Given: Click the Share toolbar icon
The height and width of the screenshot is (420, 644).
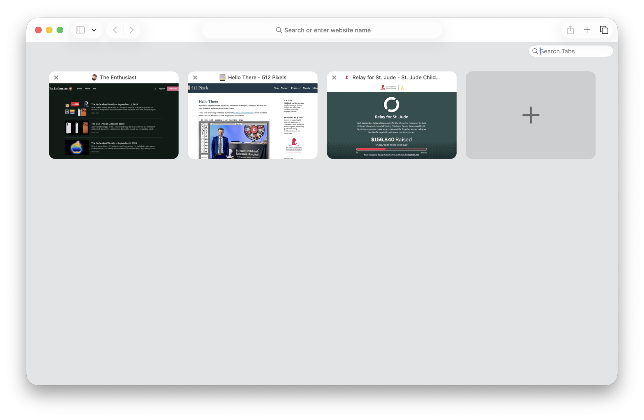Looking at the screenshot, I should (x=570, y=30).
